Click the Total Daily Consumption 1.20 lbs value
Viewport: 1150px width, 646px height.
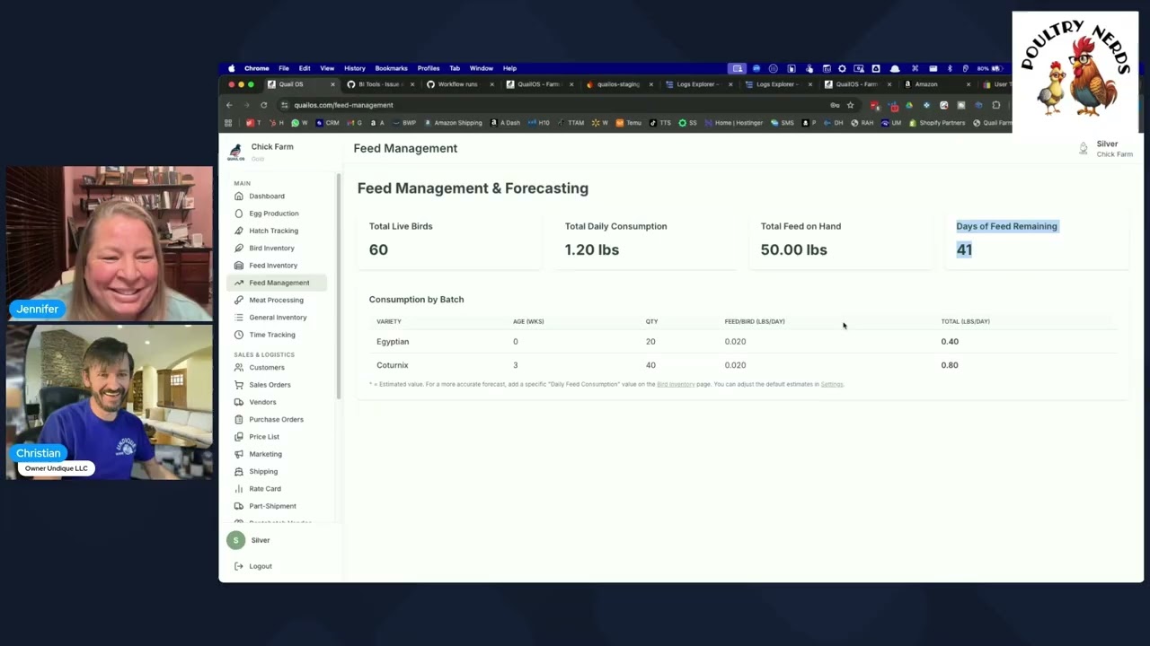(591, 249)
